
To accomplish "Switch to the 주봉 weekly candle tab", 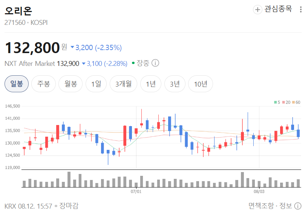I will pos(44,84).
